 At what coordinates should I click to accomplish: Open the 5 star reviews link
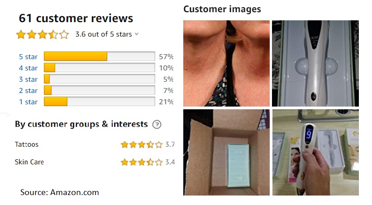click(x=28, y=57)
